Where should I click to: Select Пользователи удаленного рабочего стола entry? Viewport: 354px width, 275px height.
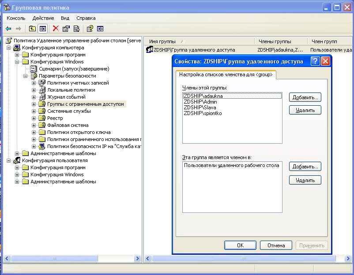tap(231, 165)
